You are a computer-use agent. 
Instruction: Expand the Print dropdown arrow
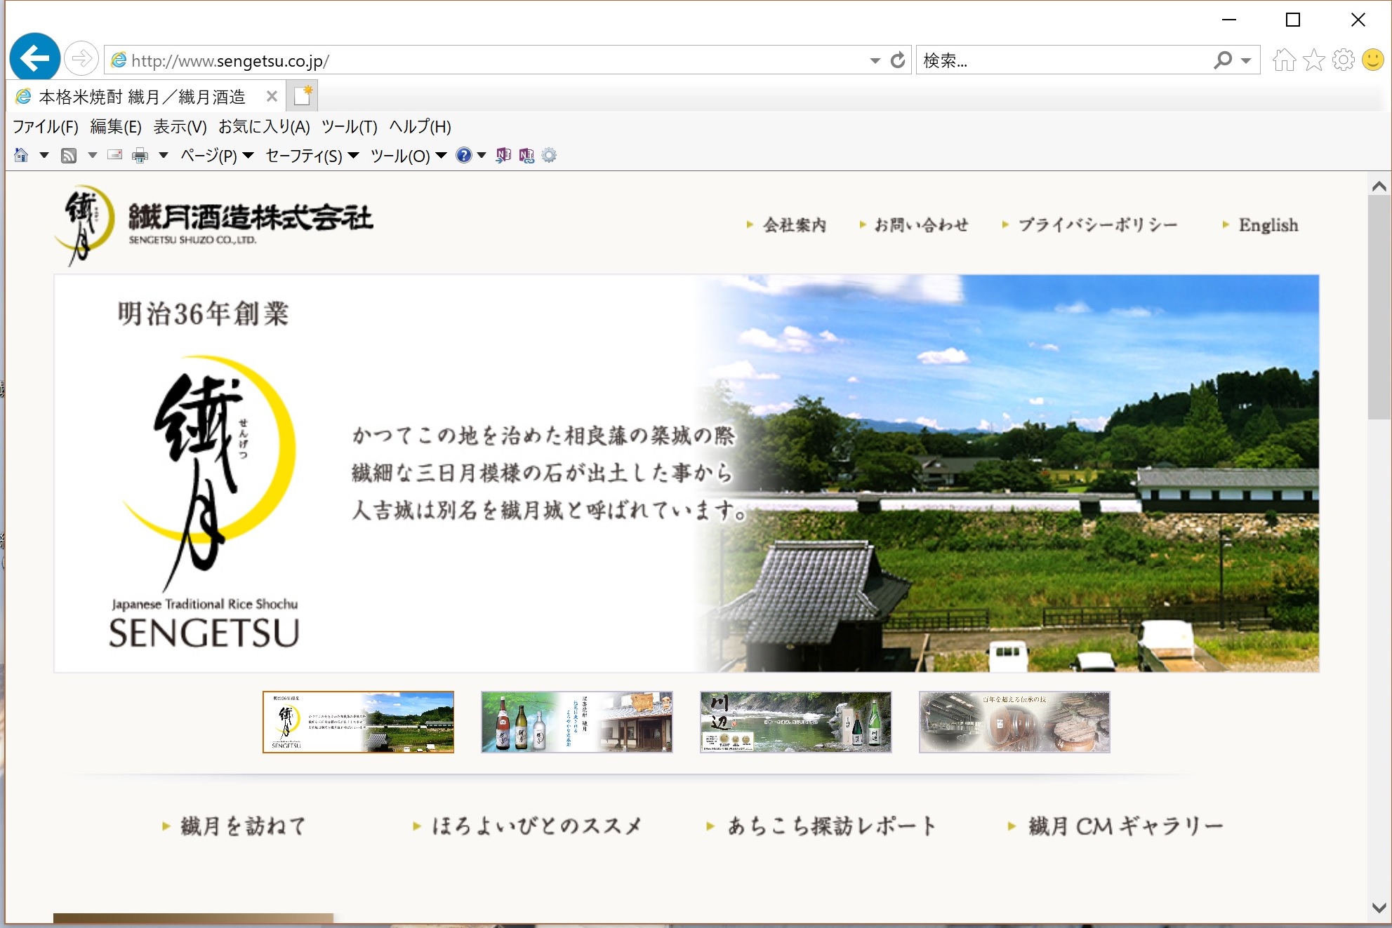pyautogui.click(x=164, y=156)
